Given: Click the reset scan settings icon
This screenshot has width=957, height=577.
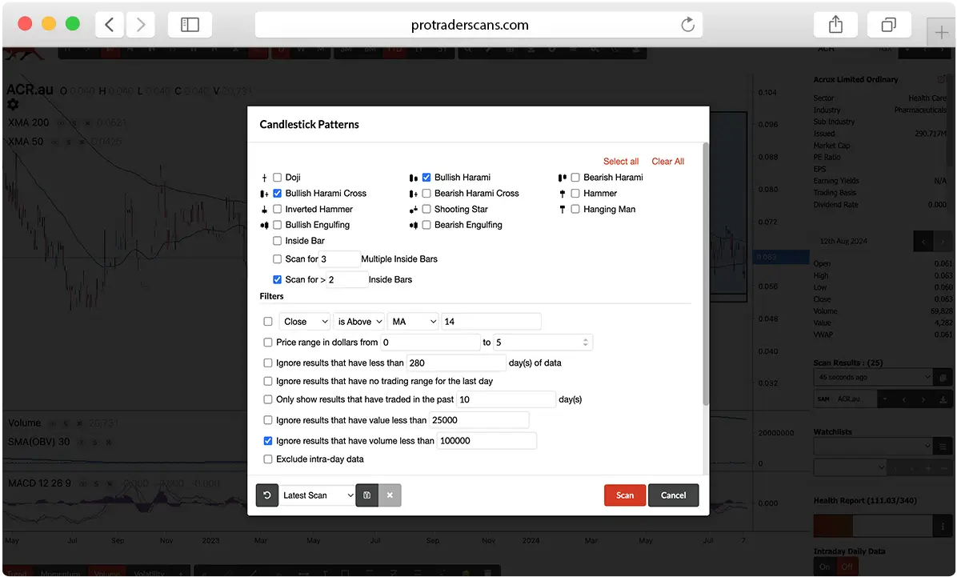Looking at the screenshot, I should click(266, 495).
